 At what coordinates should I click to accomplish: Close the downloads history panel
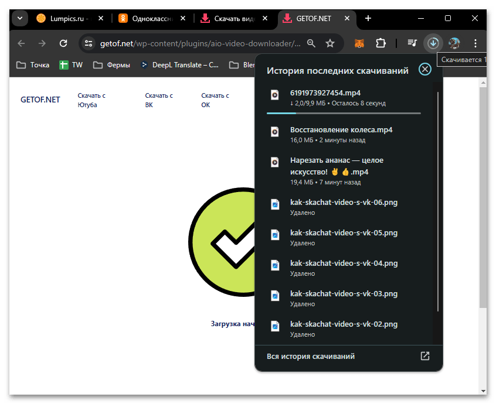pos(425,69)
